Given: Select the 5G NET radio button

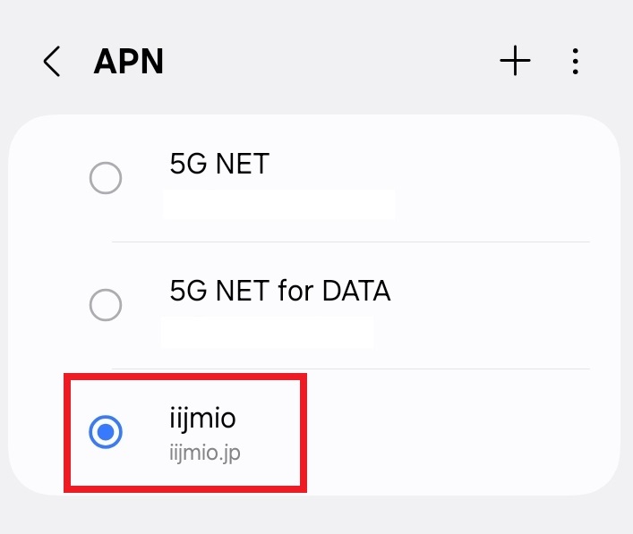Looking at the screenshot, I should click(106, 178).
